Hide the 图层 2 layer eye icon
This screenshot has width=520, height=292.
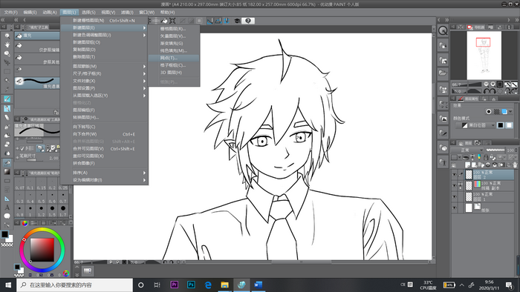click(x=455, y=175)
